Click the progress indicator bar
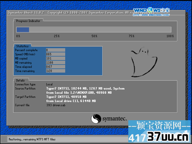The height and width of the screenshot is (144, 192). 94,30
